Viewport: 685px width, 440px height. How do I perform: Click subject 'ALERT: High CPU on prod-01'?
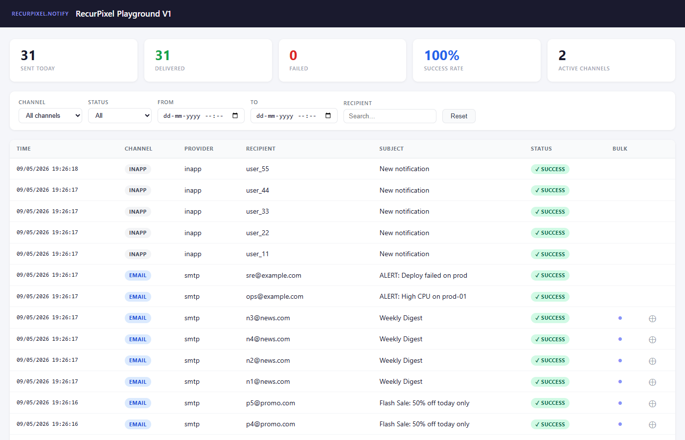point(423,297)
